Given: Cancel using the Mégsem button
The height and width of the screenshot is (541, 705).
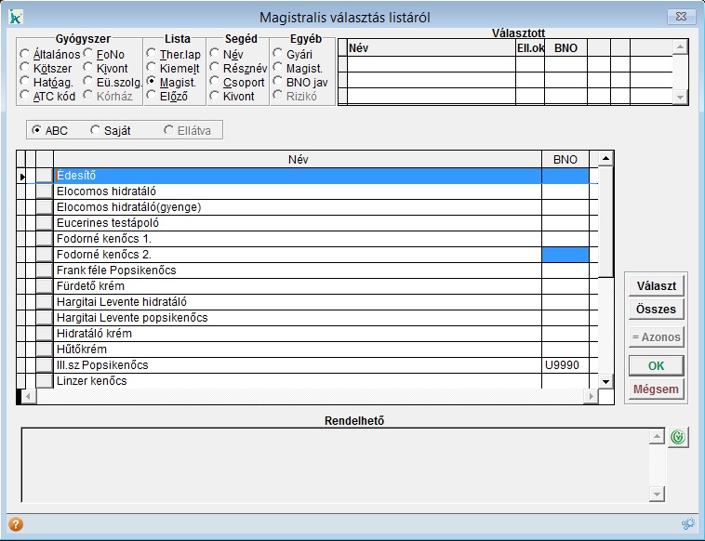Looking at the screenshot, I should [x=656, y=389].
